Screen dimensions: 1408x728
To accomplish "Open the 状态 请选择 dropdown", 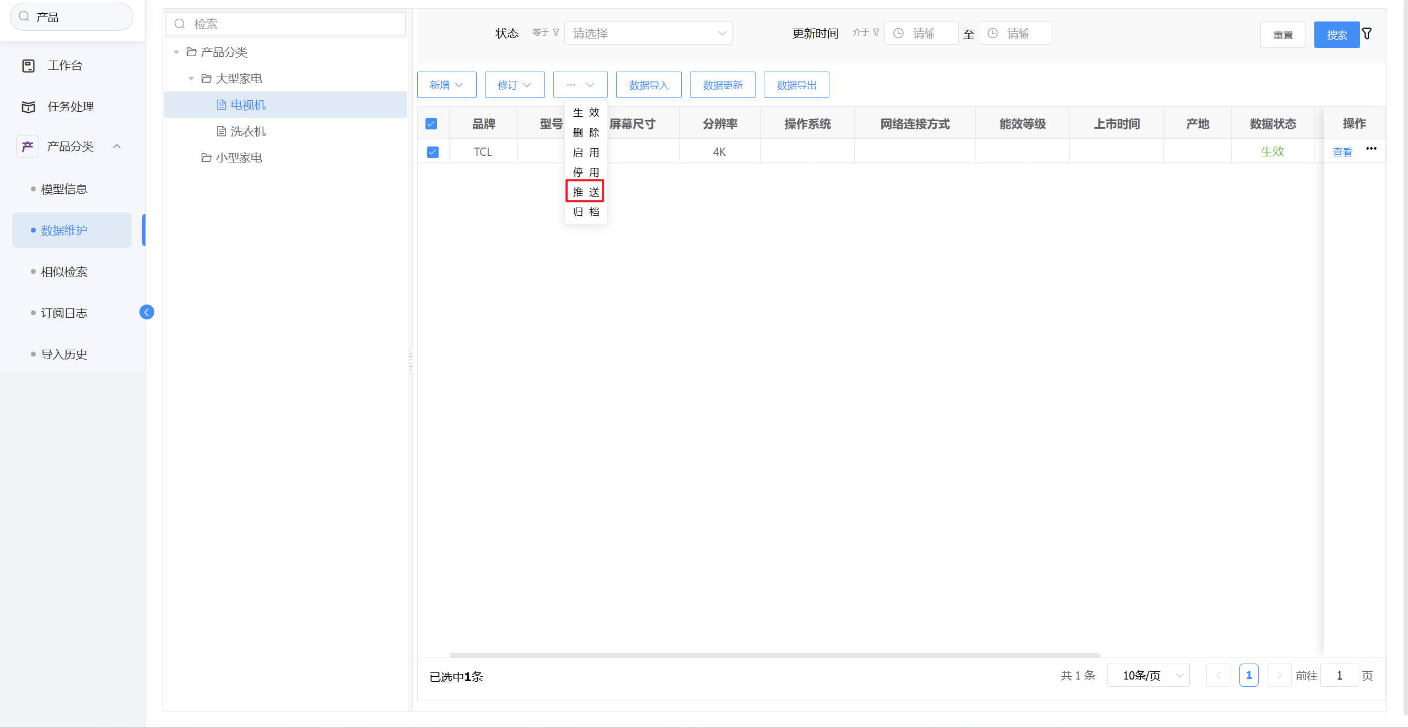I will [x=648, y=34].
